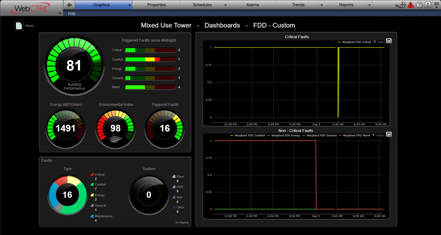Click the yellow Energy legend swatch
Screen dimensions: 441x235
[92, 195]
